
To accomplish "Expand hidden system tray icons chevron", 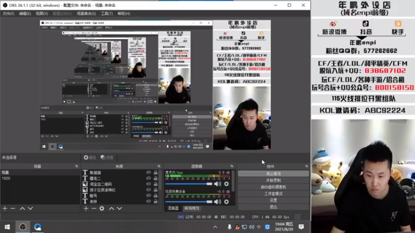I will point(215,227).
